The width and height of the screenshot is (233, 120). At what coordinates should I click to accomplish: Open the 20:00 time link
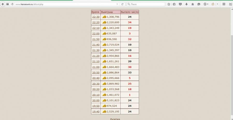coord(96,101)
